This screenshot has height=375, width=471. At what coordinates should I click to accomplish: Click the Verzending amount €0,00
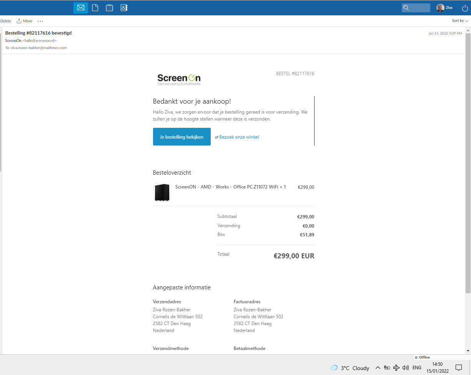pos(308,226)
